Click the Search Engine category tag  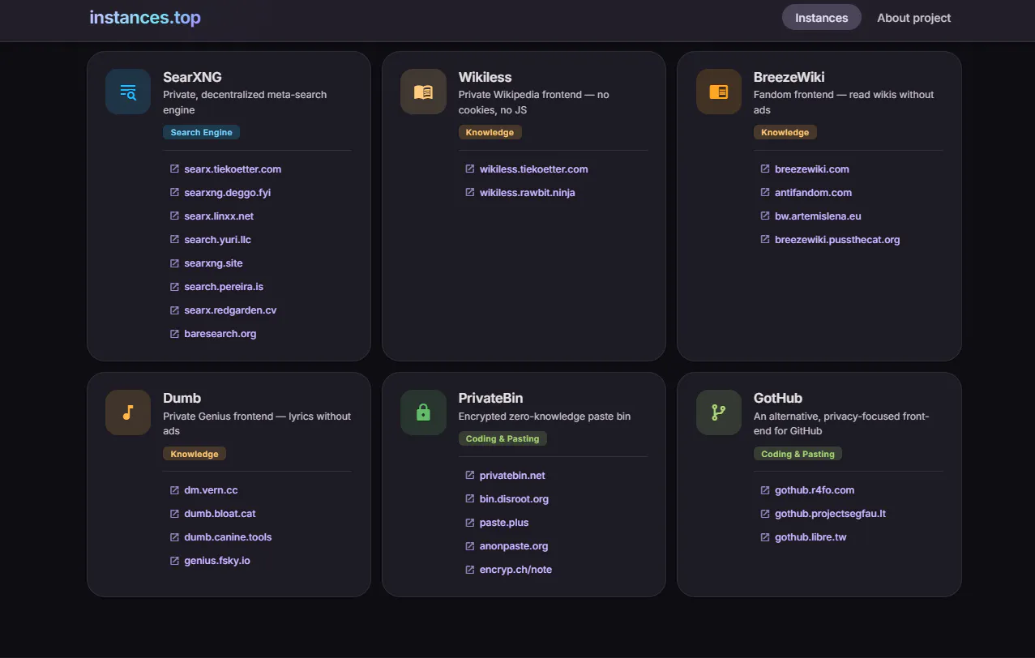click(x=201, y=132)
